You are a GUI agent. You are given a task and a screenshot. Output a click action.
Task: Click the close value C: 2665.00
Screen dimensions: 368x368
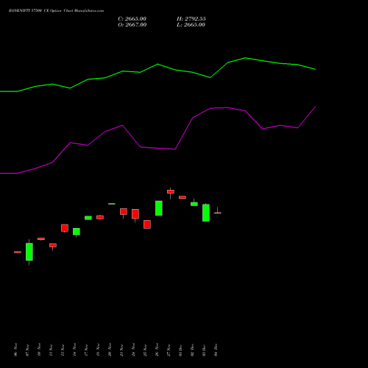tap(132, 19)
